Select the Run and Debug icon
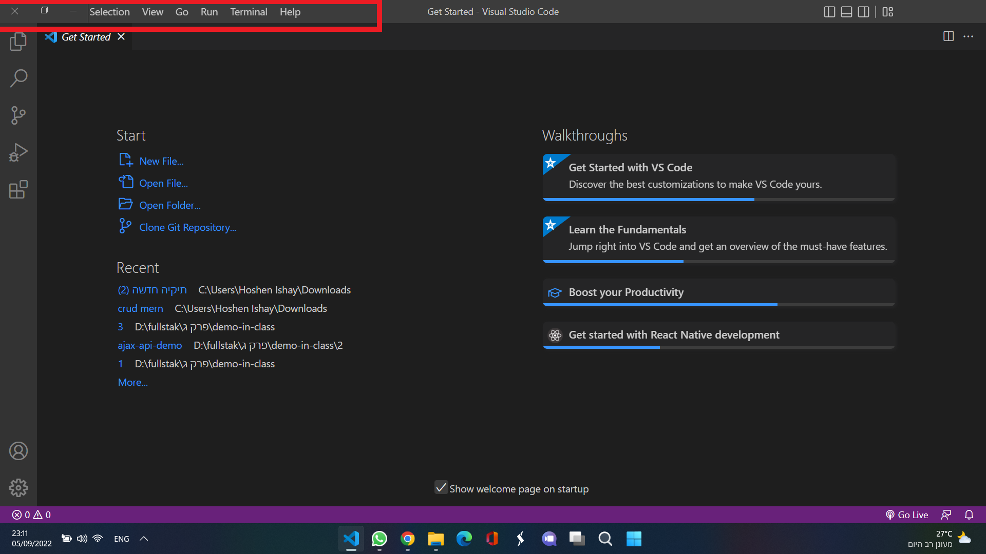986x554 pixels. point(18,152)
